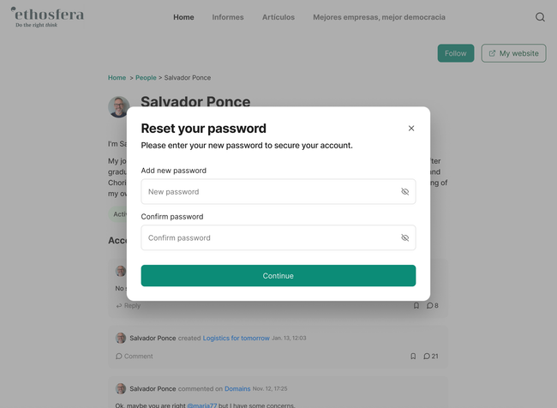Toggle confirm password visibility
Viewport: 557px width, 408px height.
(x=405, y=238)
